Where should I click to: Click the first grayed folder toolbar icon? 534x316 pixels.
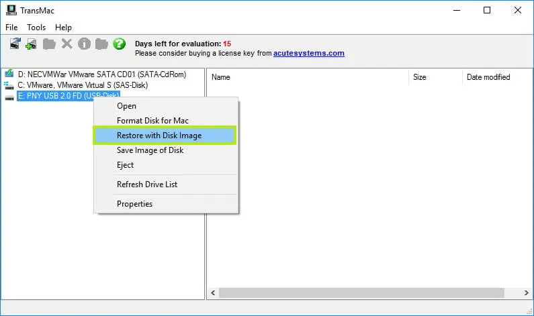click(x=49, y=44)
